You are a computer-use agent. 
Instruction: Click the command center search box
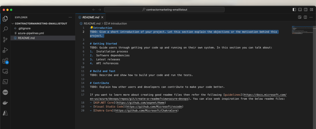point(164,10)
